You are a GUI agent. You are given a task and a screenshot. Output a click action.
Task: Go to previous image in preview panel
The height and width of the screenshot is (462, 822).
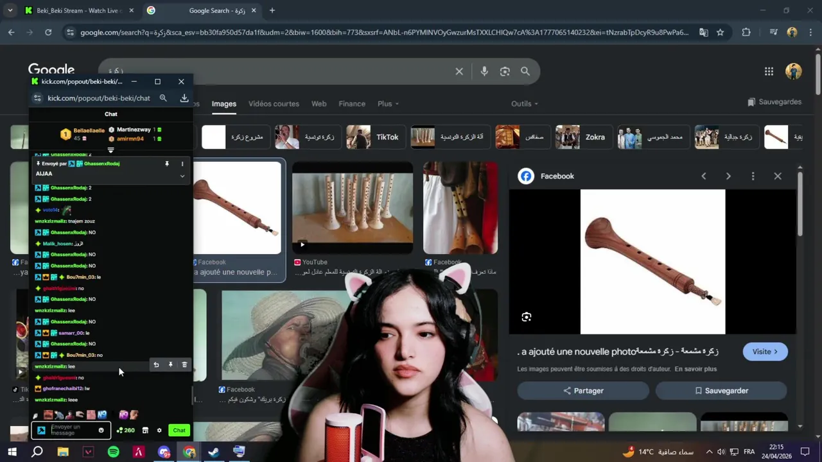click(x=704, y=176)
